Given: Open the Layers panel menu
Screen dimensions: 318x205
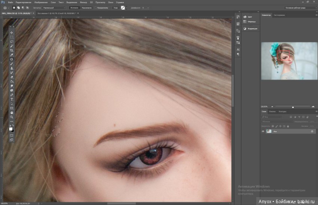Looking at the screenshot, I should click(316, 111).
